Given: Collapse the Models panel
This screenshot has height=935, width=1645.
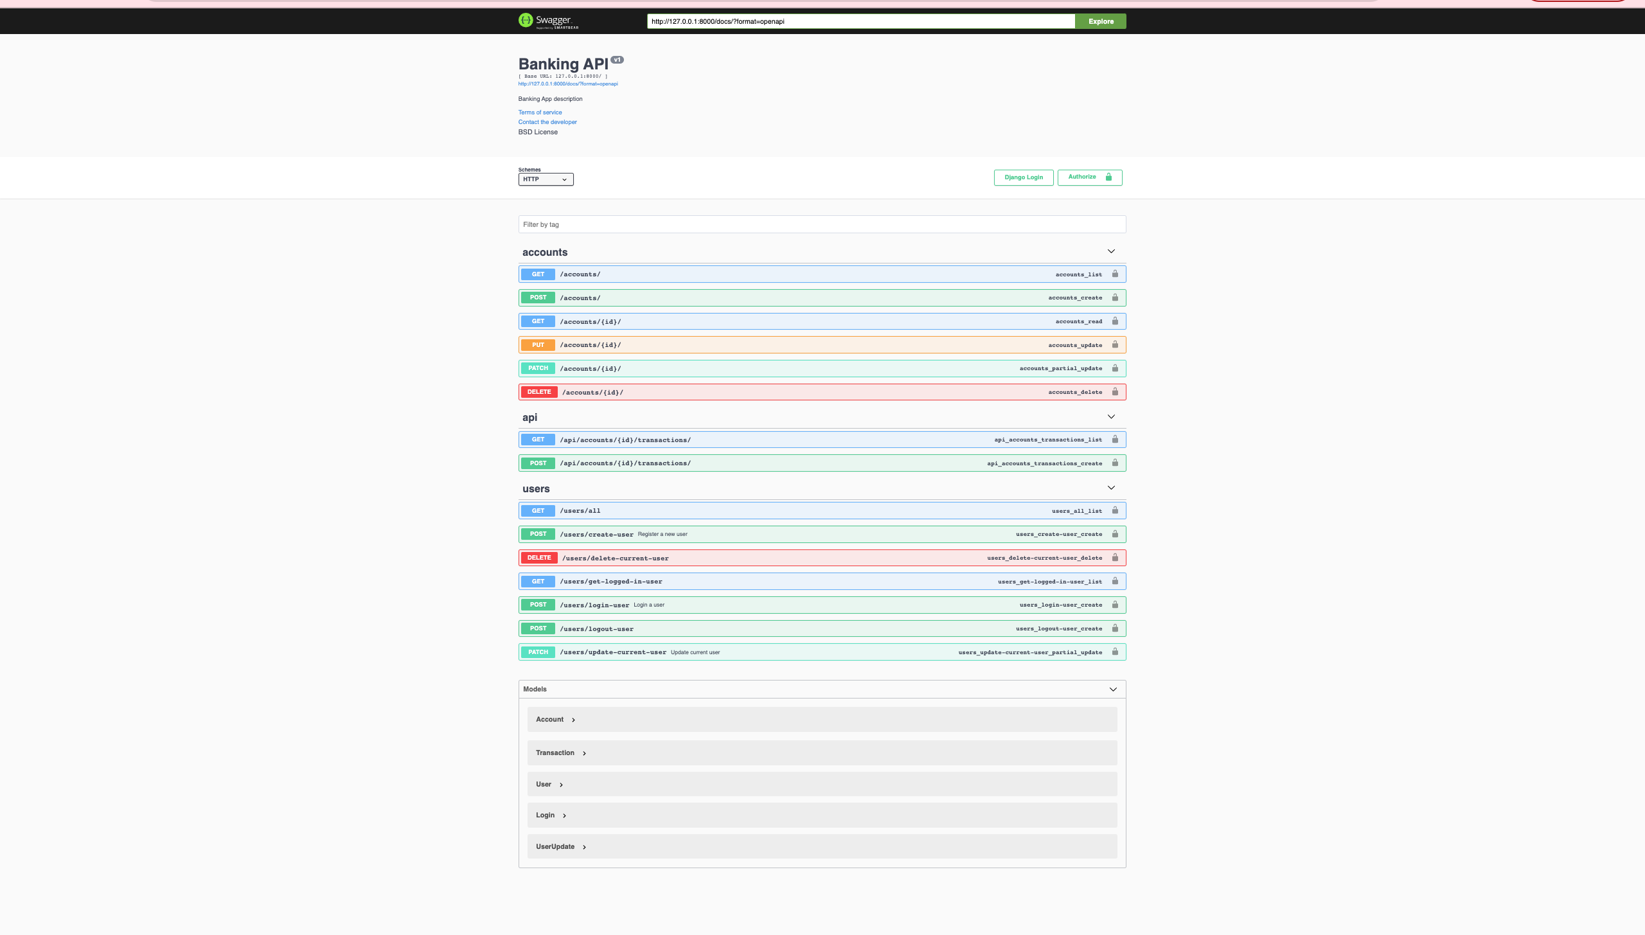Looking at the screenshot, I should [x=1112, y=689].
